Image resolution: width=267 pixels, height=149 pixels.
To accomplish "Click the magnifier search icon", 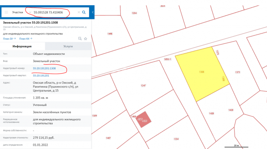I will 84,12.
